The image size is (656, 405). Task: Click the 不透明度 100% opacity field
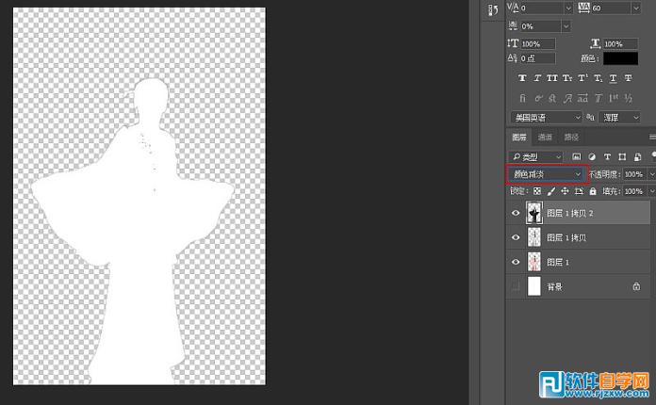click(x=634, y=174)
